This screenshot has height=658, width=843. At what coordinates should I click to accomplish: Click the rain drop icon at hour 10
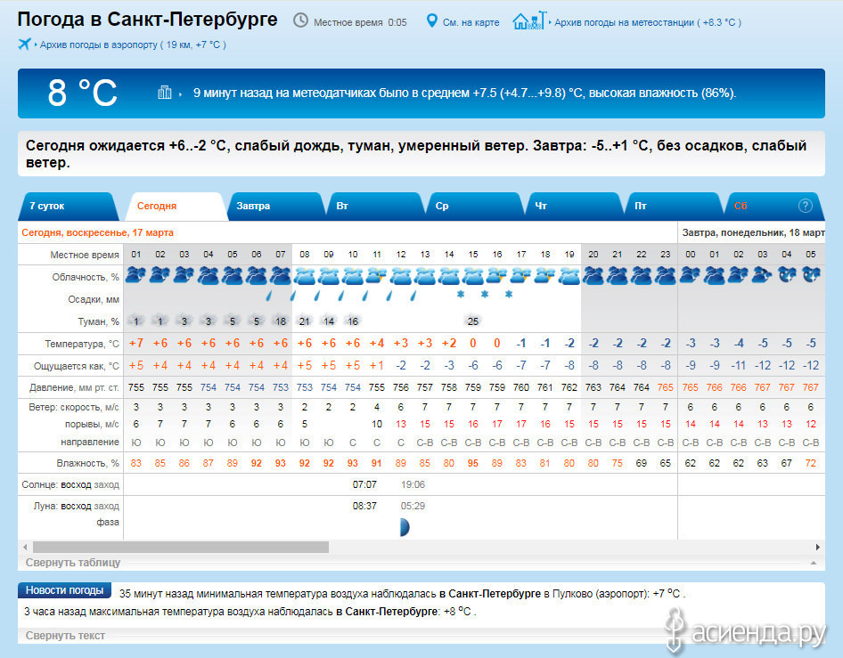(341, 296)
